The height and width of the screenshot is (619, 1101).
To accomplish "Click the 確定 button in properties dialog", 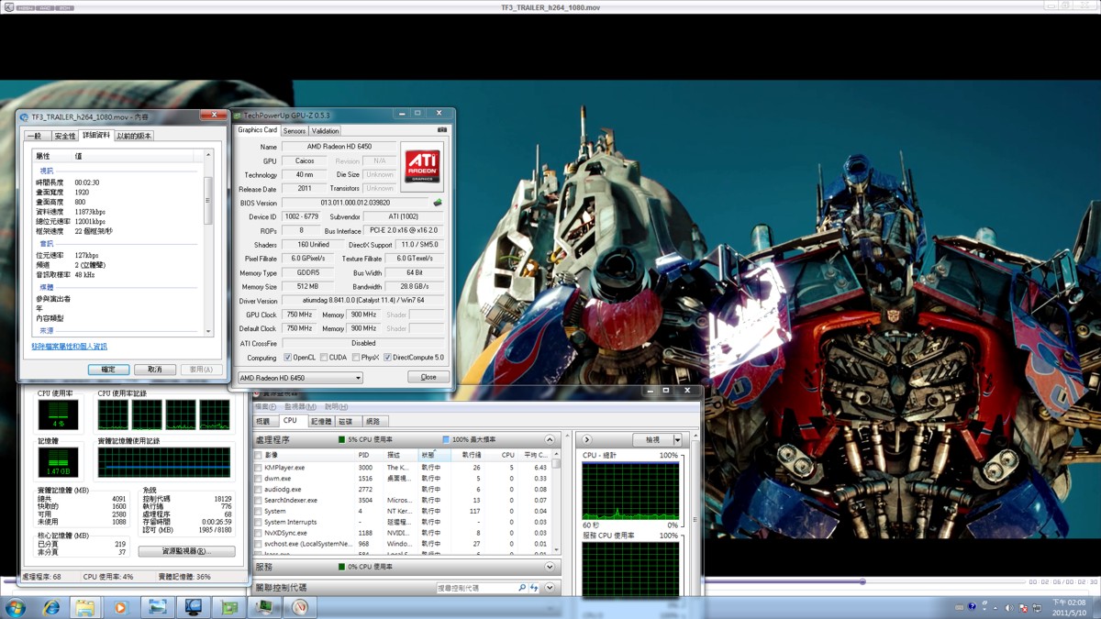I will [x=108, y=370].
